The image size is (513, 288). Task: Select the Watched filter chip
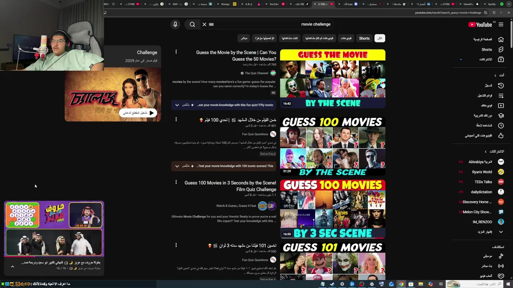tap(289, 38)
